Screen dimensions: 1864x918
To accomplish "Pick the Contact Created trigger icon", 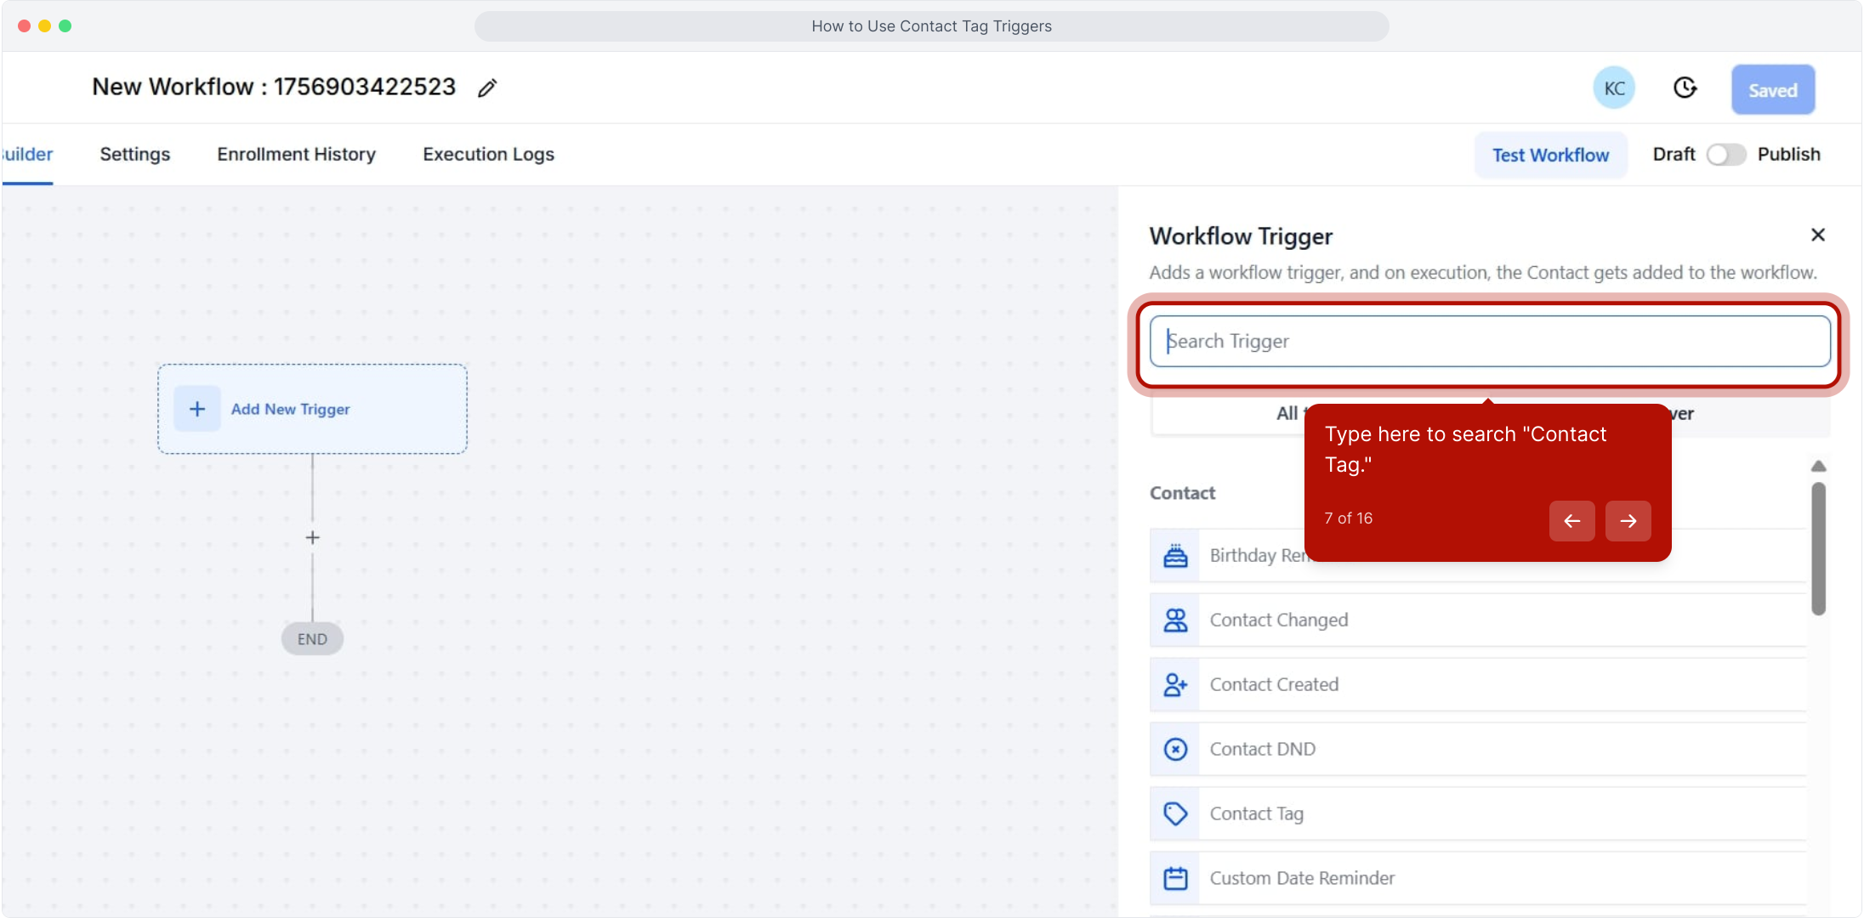I will click(1175, 684).
